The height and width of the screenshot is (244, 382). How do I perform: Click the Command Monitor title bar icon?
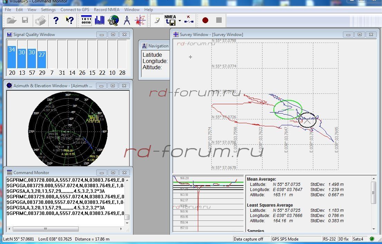(9, 172)
